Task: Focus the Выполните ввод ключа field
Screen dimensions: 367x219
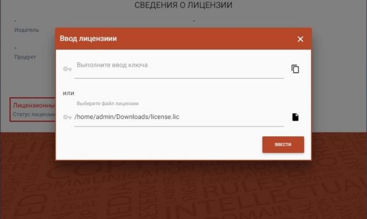Action: [179, 68]
